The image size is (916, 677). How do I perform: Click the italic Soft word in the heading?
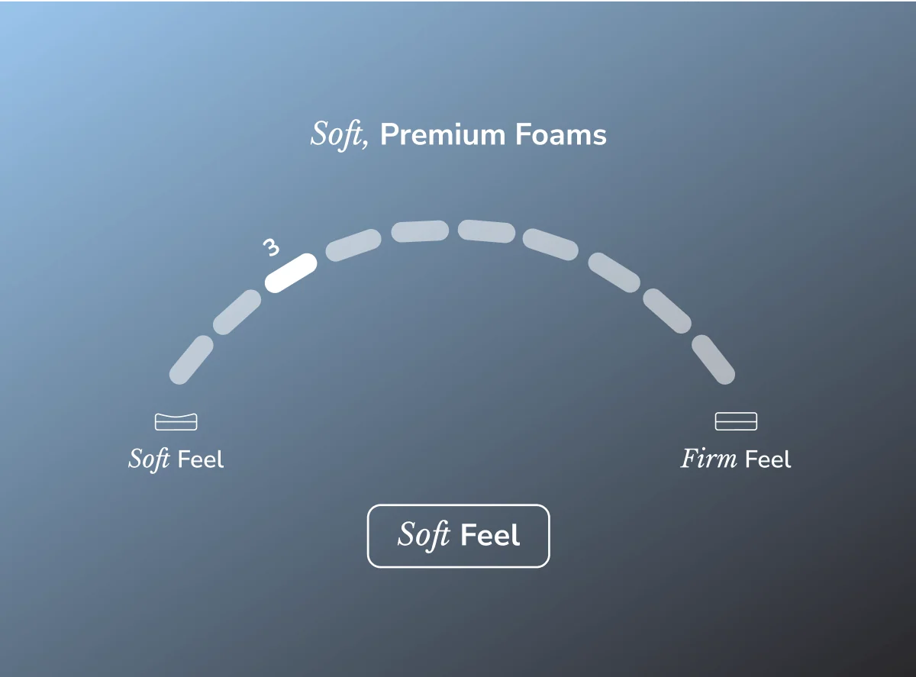click(340, 135)
